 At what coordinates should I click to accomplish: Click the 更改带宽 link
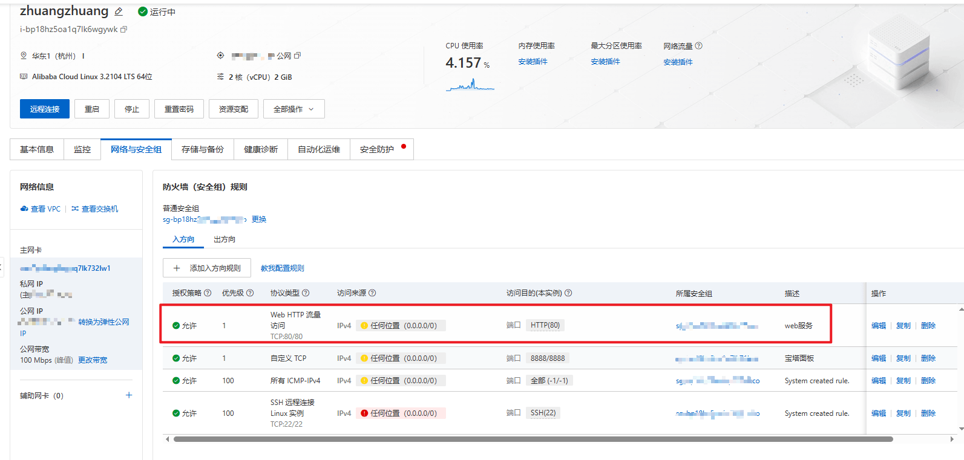click(93, 360)
